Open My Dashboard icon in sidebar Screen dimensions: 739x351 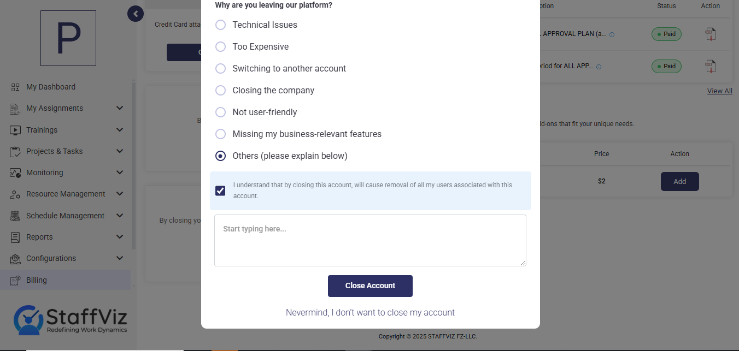coord(15,87)
